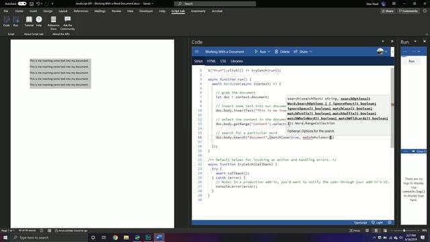Expand Customize Quick Access Toolbar dropdown

pos(52,4)
